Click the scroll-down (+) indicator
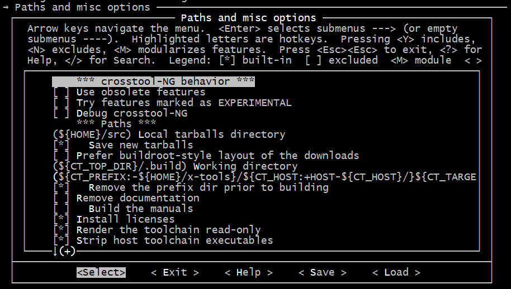The height and width of the screenshot is (289, 511). (64, 251)
